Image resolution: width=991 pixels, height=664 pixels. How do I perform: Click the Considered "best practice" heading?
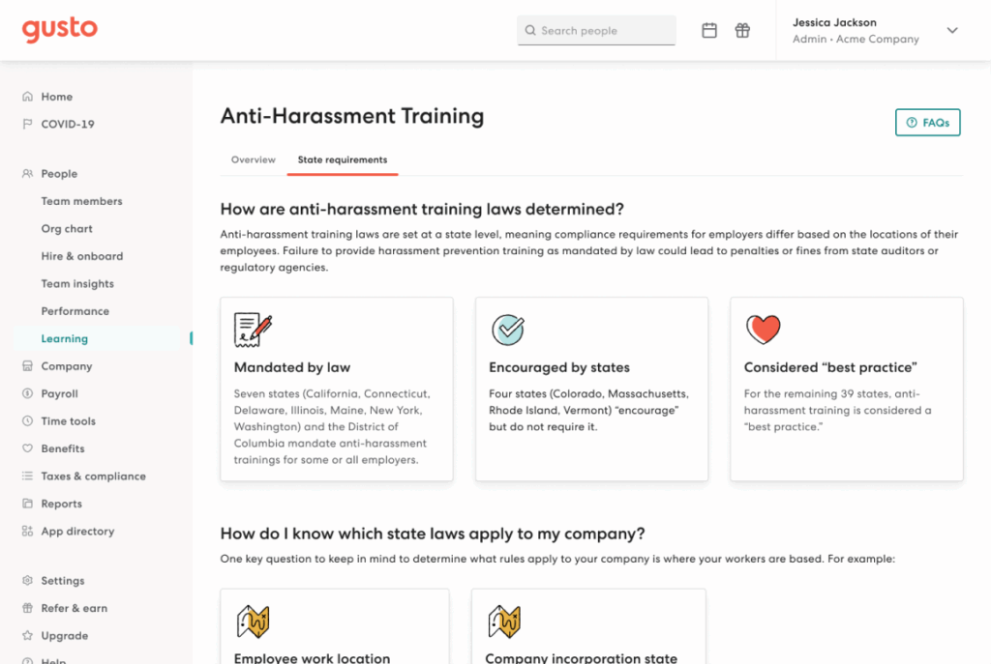[x=830, y=367]
